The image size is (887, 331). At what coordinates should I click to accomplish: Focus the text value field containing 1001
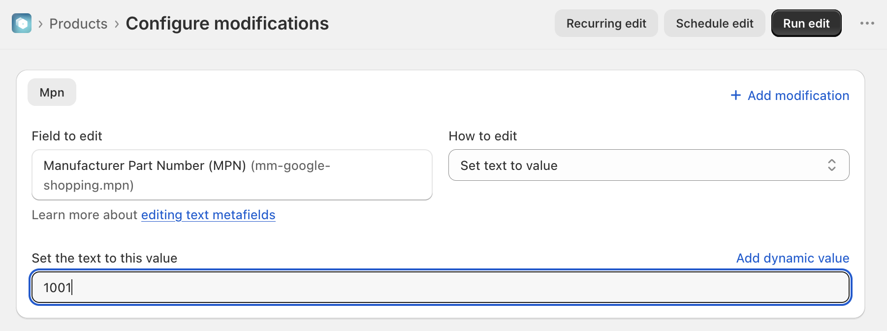(441, 287)
